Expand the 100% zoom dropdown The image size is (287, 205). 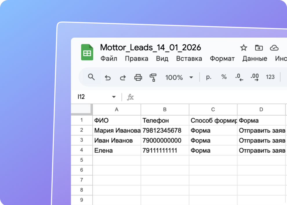[x=191, y=77]
